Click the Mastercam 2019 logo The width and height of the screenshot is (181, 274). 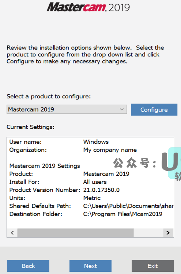[x=88, y=7]
